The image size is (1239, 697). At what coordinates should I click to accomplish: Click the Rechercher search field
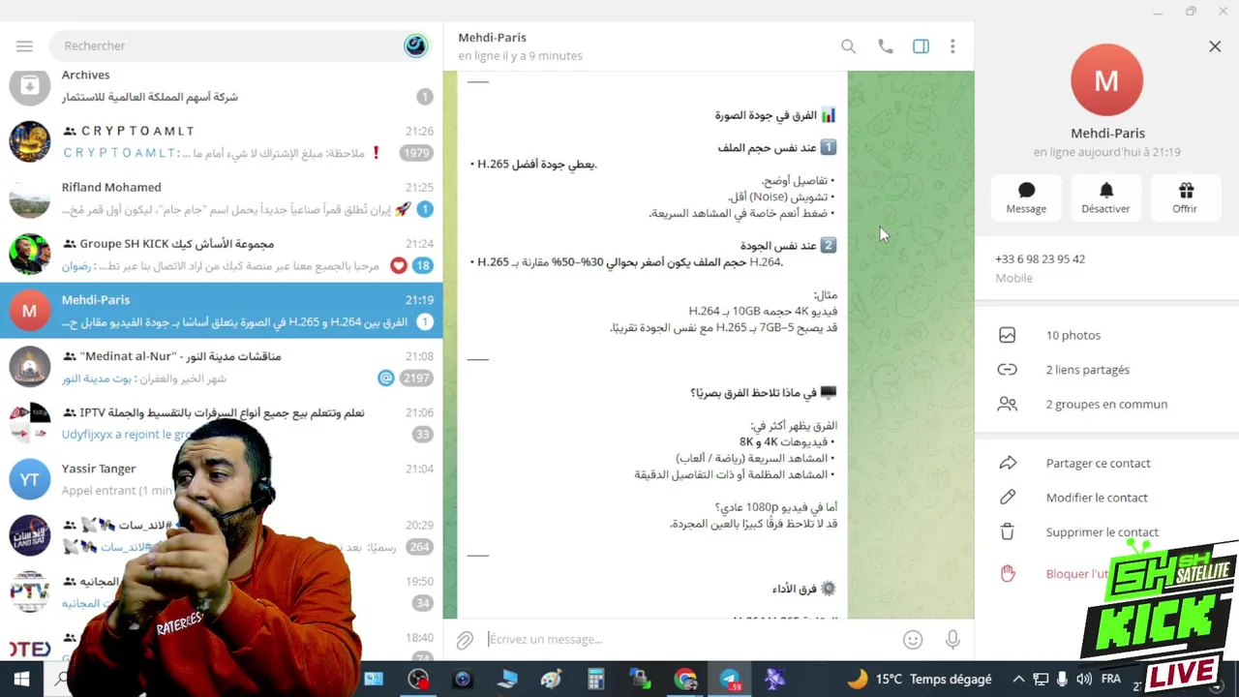(x=227, y=45)
